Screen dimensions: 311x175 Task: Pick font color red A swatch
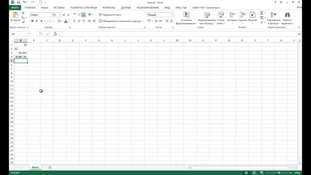pyautogui.click(x=66, y=21)
